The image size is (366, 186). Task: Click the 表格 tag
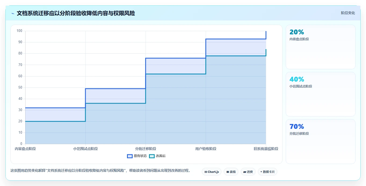pos(231,172)
